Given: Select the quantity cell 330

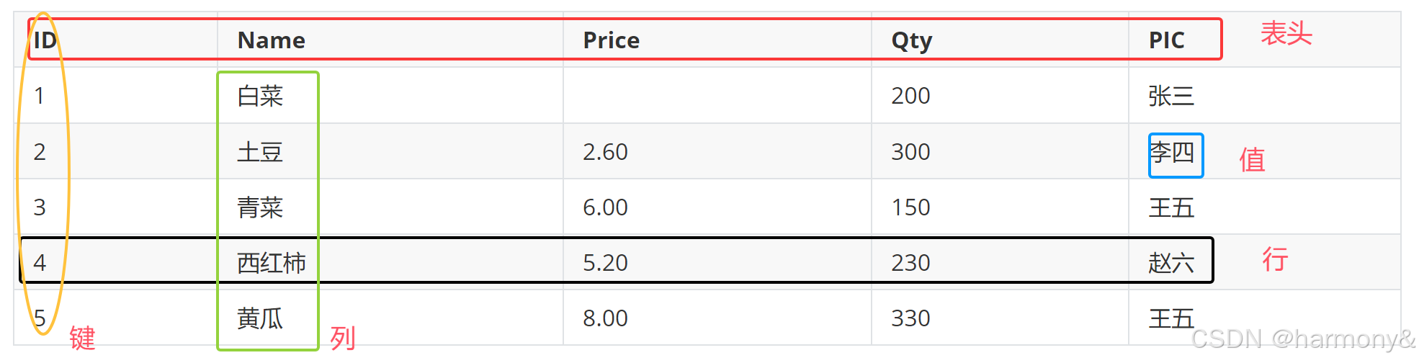Looking at the screenshot, I should click(910, 318).
